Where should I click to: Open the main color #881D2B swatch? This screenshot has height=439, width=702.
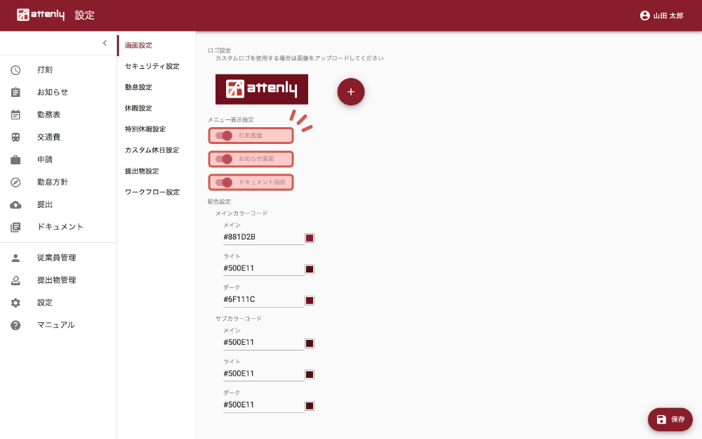click(310, 238)
